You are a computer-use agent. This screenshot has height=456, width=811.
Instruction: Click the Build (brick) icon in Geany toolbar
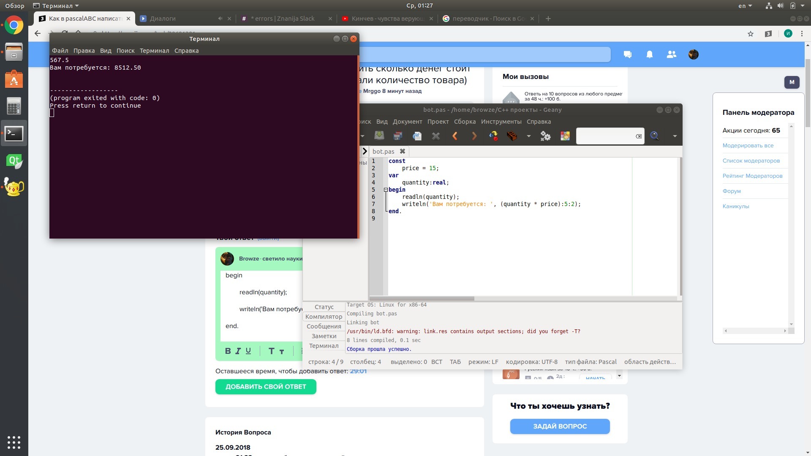(x=512, y=136)
